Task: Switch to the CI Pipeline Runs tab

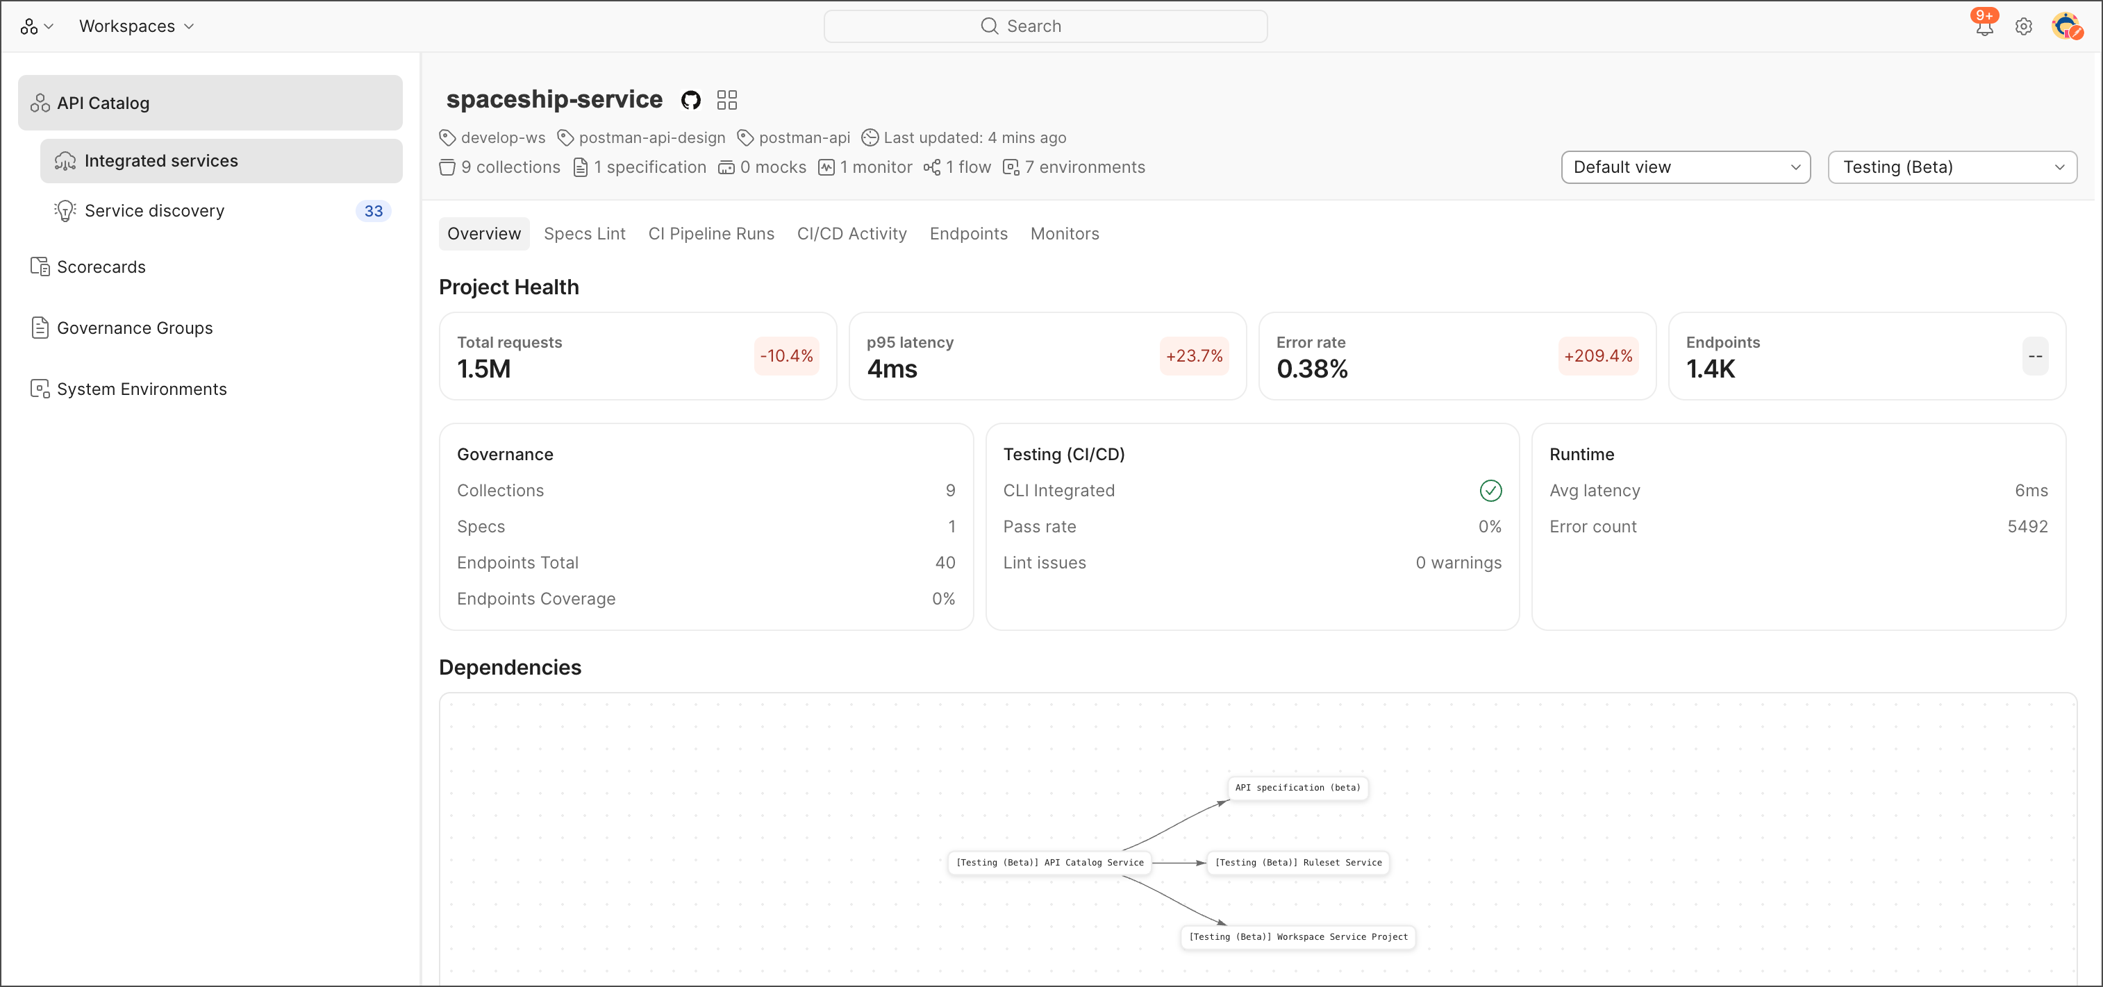Action: point(710,233)
